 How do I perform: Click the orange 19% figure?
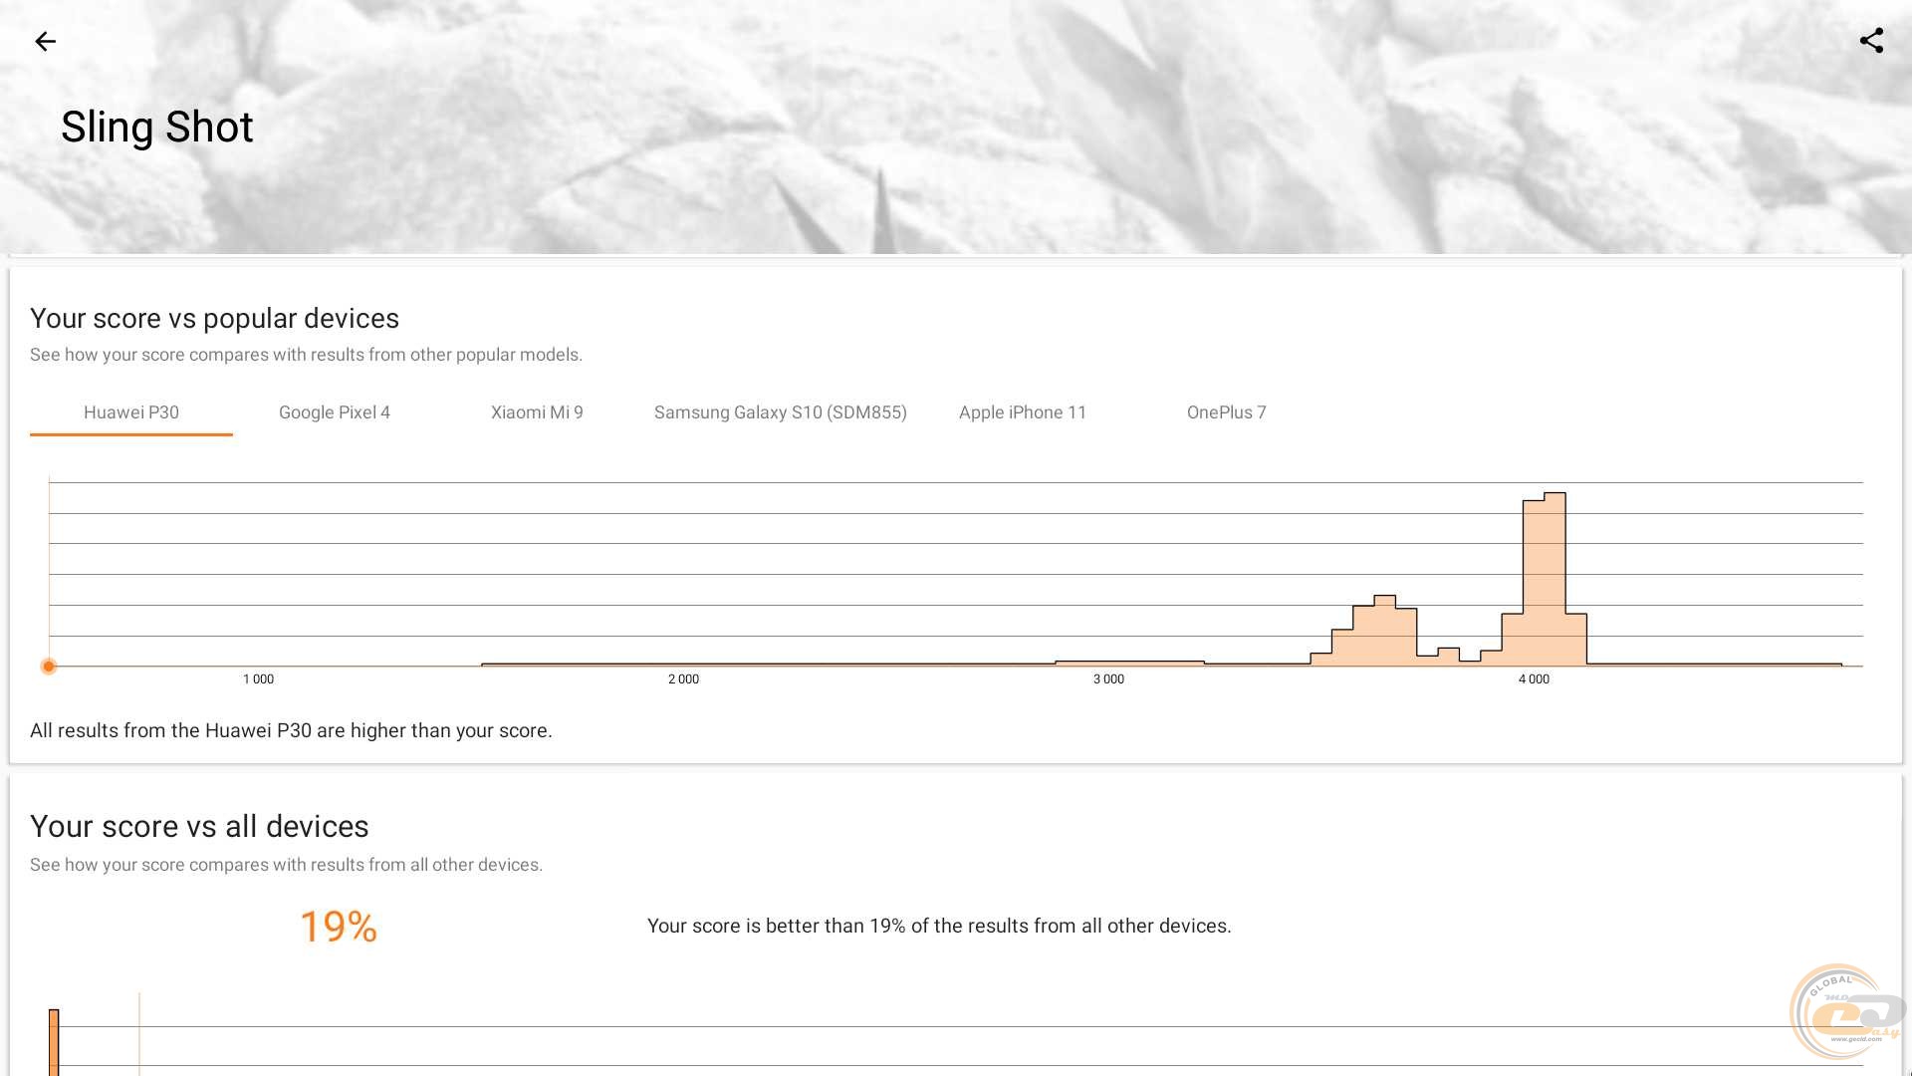[339, 927]
